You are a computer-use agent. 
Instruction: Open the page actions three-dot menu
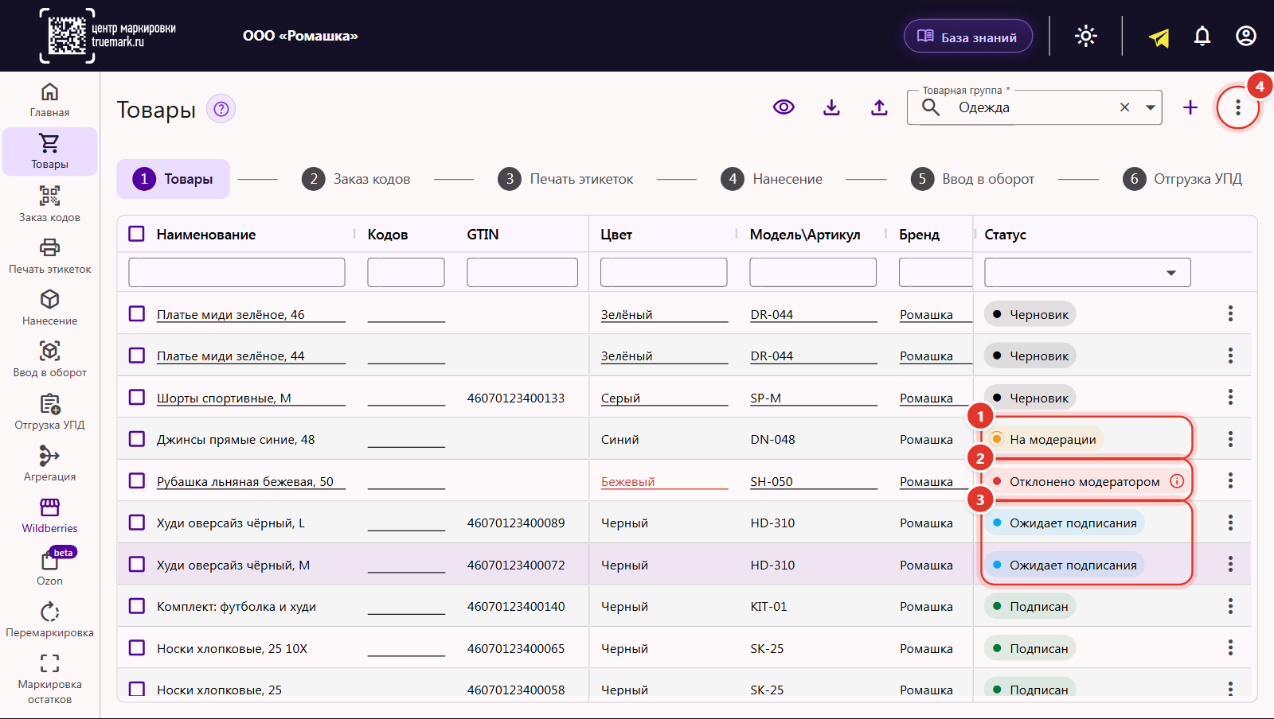click(1238, 107)
